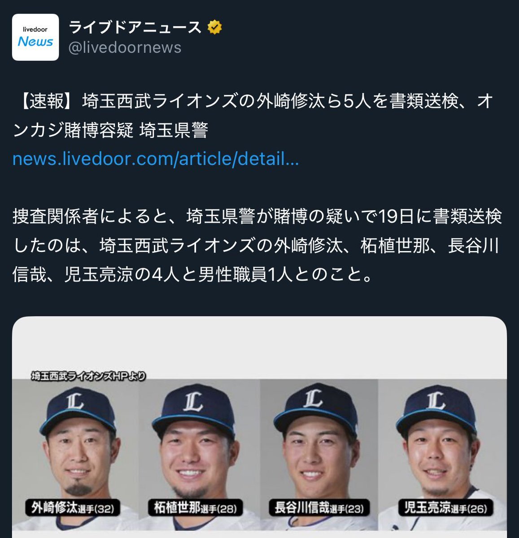Tap the 埼玉西武ライオンズHPより credit label
Screen dimensions: 519x538
pos(89,376)
